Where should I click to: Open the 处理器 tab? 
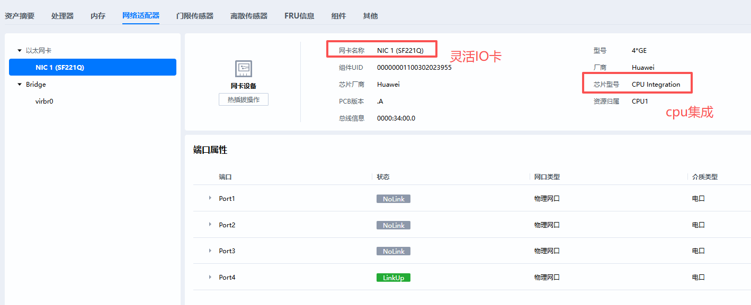pos(62,16)
